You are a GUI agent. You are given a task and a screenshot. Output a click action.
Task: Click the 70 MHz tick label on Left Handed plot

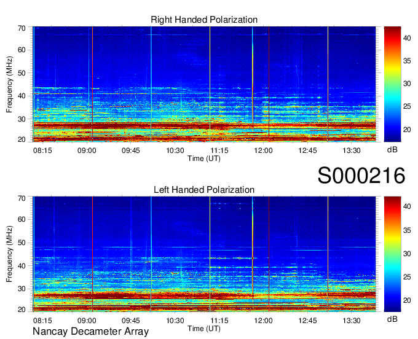pos(22,198)
